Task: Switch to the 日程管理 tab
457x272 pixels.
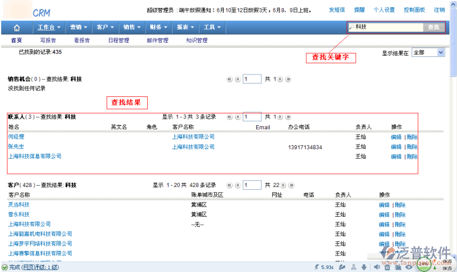Action: point(118,41)
